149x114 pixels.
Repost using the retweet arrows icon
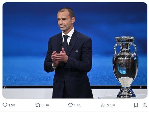coord(38,105)
